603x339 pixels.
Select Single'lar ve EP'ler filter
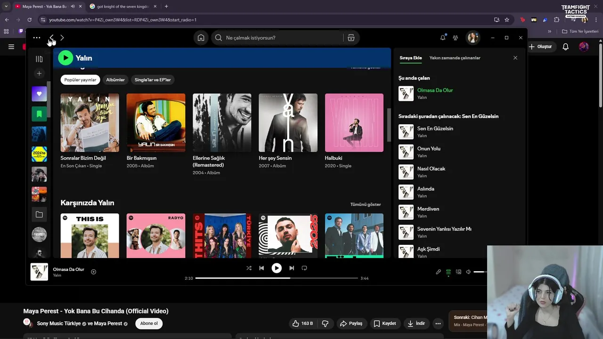point(153,80)
